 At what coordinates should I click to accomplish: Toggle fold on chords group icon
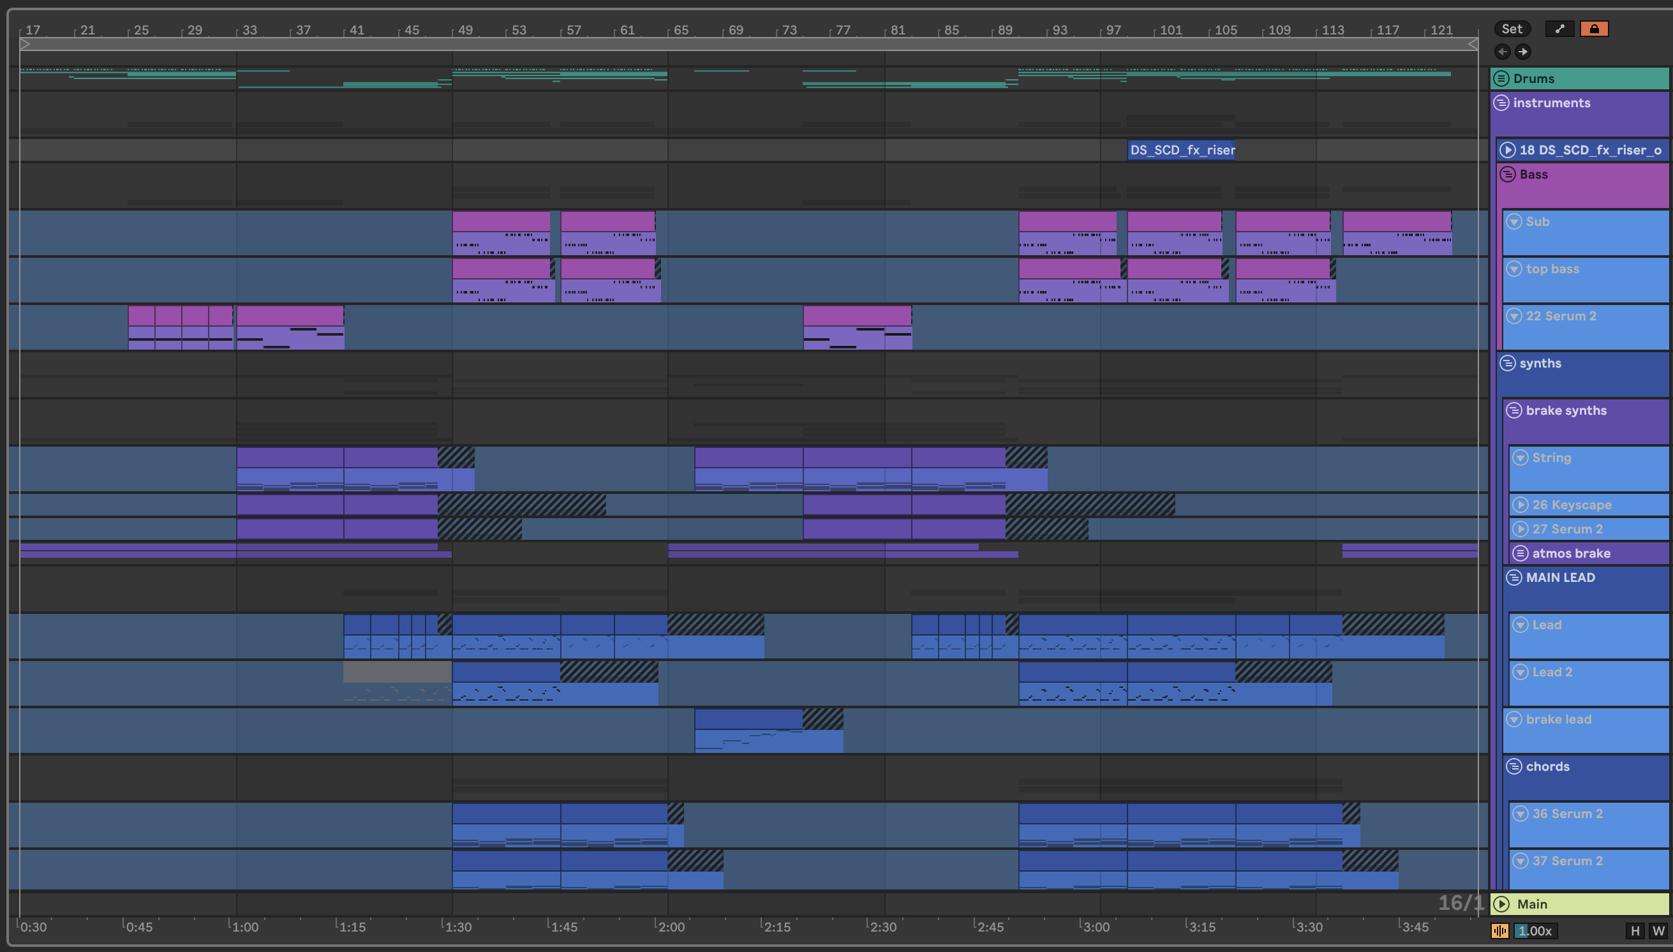tap(1514, 766)
